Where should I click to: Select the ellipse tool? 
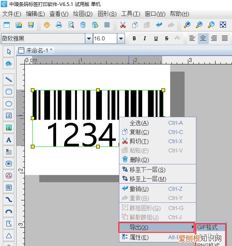tap(9, 104)
